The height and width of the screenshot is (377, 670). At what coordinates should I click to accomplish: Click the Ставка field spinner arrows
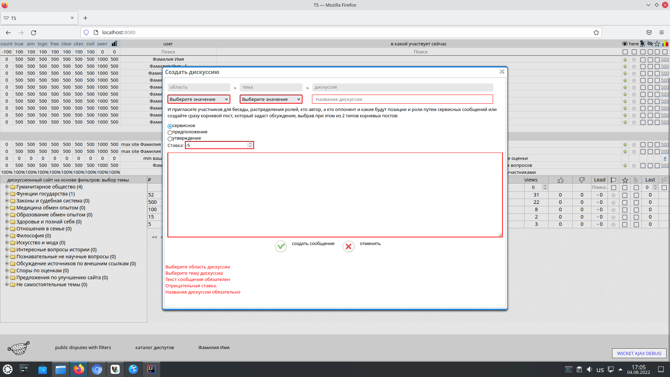tap(250, 145)
